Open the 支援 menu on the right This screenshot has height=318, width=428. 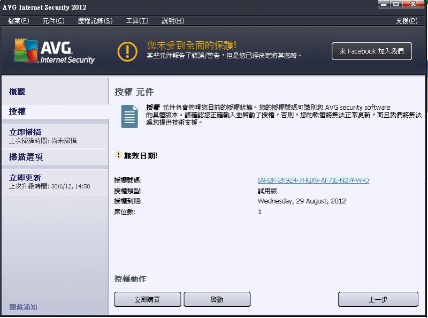[x=406, y=21]
